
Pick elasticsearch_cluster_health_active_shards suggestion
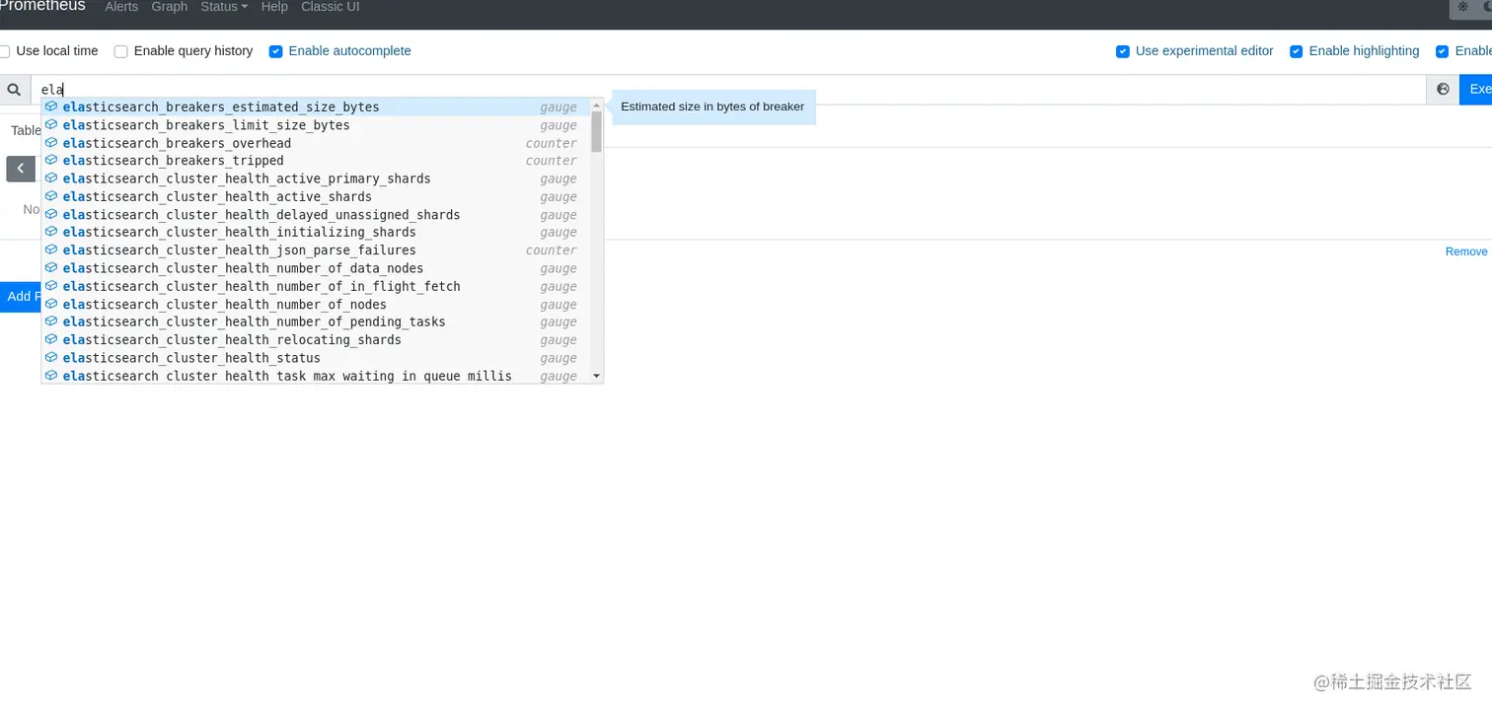(x=317, y=196)
